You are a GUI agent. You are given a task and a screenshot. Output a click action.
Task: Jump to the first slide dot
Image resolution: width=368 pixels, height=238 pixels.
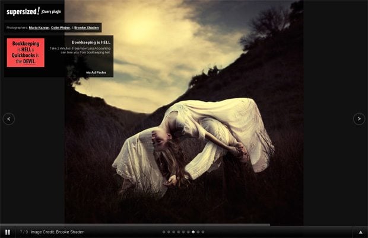[x=164, y=232]
